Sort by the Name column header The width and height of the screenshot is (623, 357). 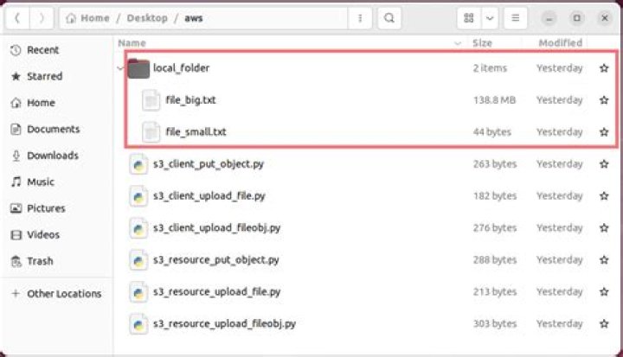click(x=132, y=43)
